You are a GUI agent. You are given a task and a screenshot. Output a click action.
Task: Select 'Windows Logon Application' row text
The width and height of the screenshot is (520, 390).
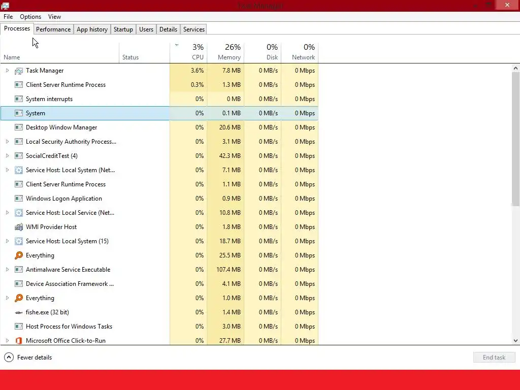click(x=64, y=199)
